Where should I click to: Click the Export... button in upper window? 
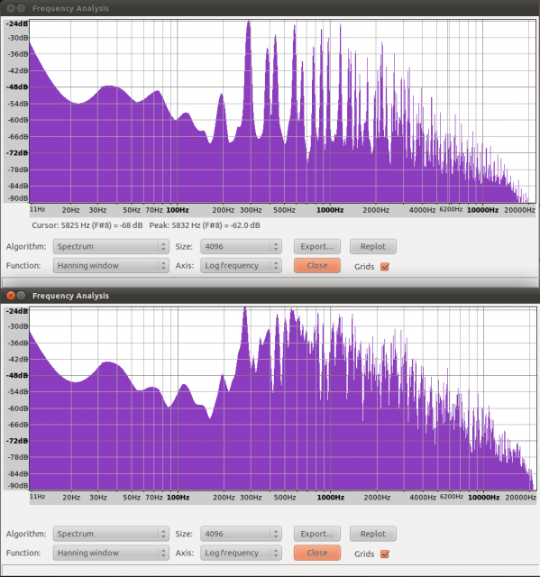pos(317,246)
